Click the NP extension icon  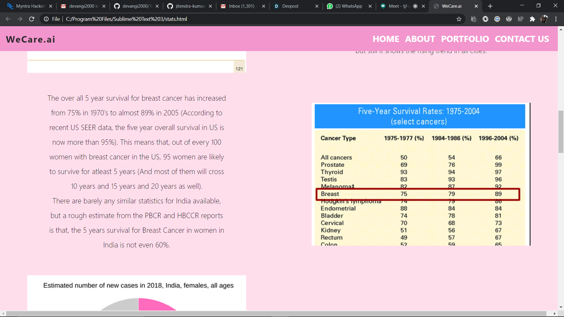point(521,19)
